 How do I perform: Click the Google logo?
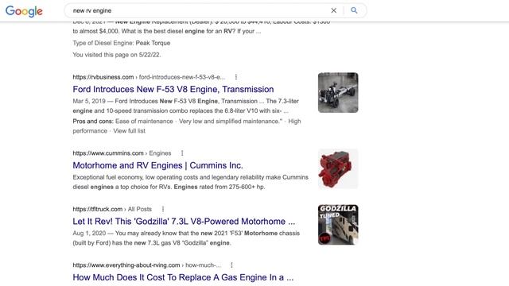(x=24, y=11)
